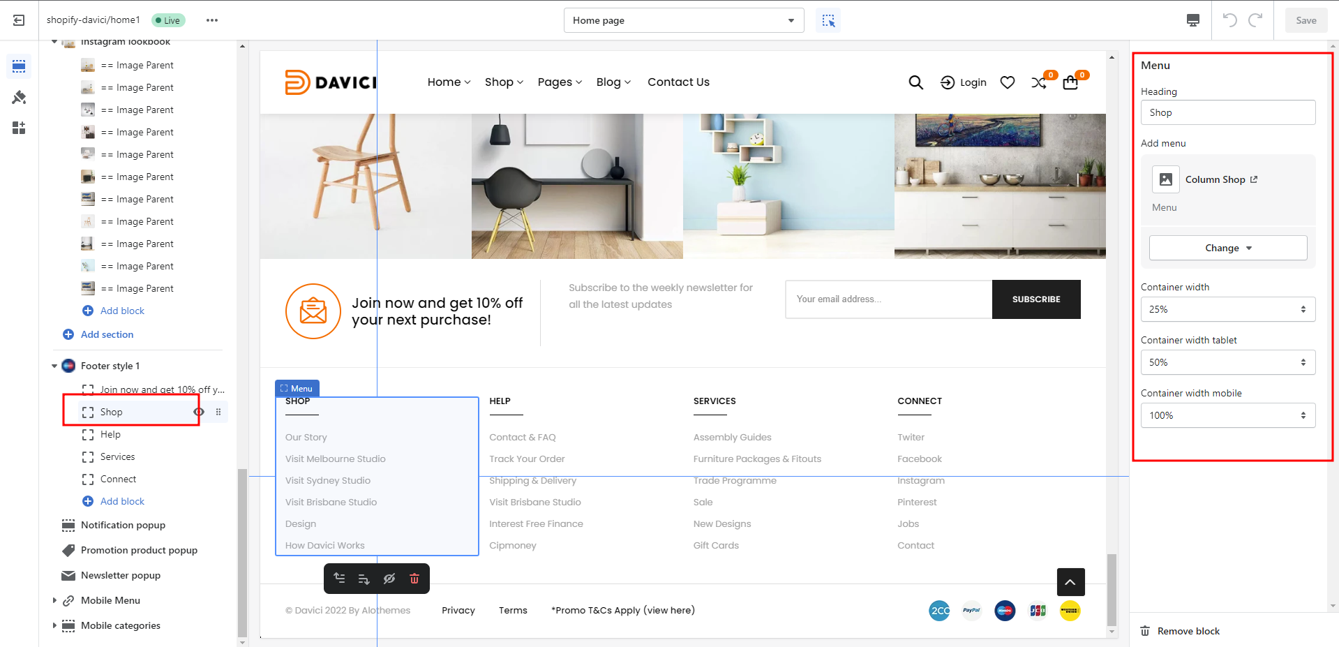Screen dimensions: 1339x647
Task: Select the Help block in footer tree
Action: (x=110, y=434)
